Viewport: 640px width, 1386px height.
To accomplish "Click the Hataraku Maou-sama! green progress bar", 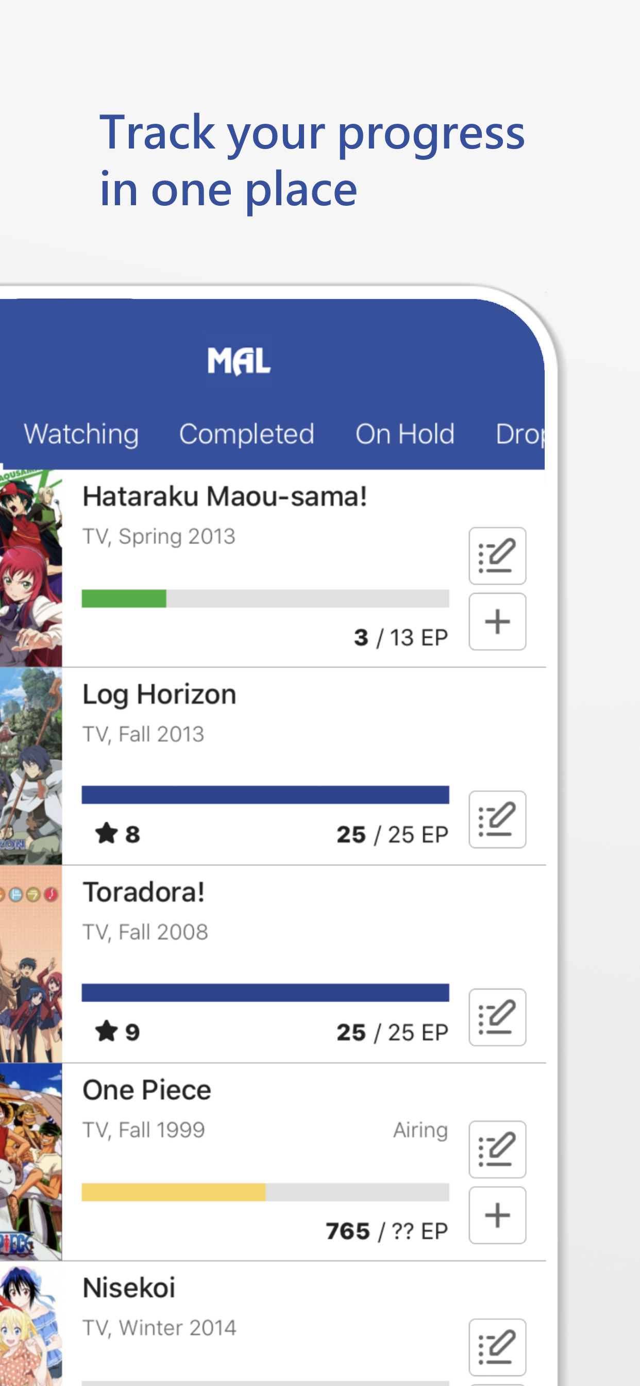I will (265, 598).
